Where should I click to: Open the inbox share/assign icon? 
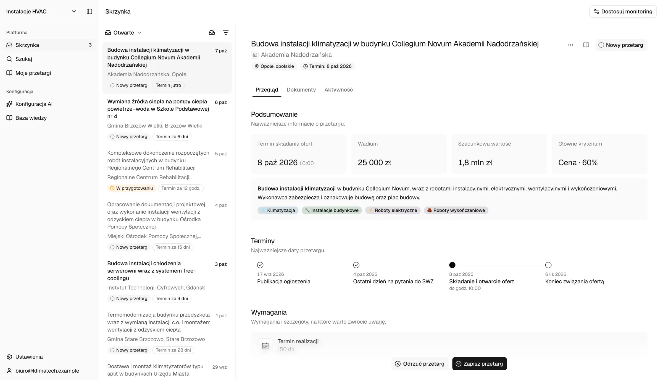click(x=212, y=33)
